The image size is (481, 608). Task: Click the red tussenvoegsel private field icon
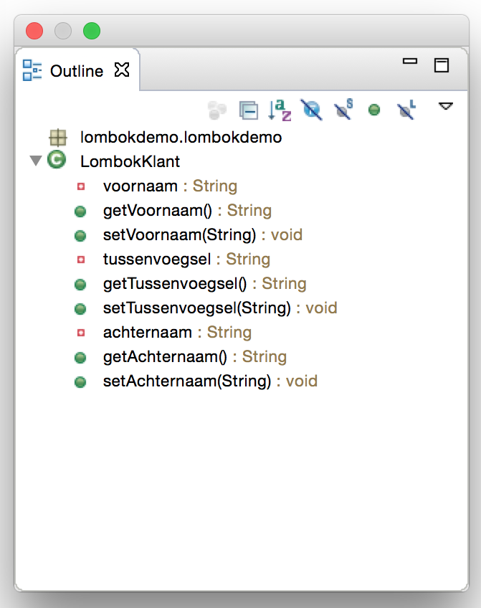[x=80, y=260]
